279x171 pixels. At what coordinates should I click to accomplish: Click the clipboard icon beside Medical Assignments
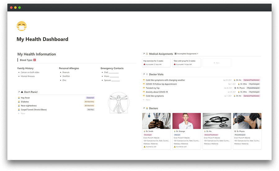click(x=147, y=54)
